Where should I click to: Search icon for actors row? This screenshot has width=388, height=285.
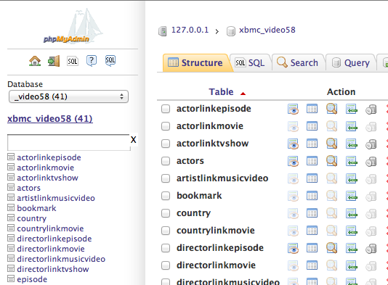coord(331,161)
